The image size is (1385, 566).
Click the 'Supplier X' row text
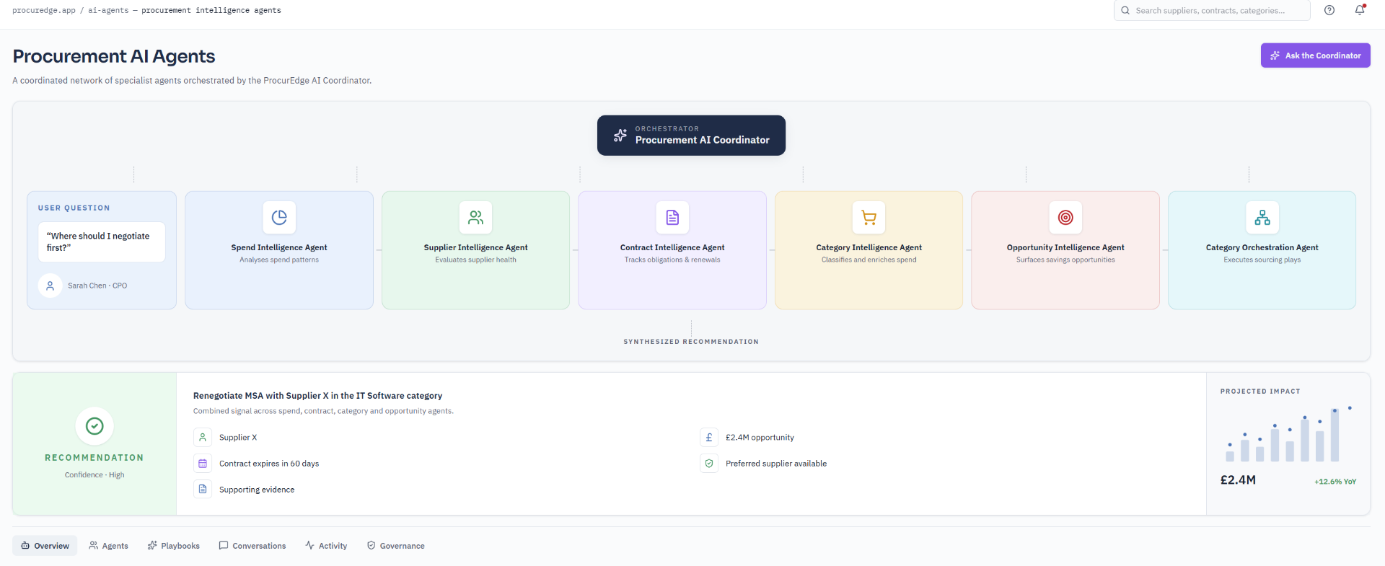[238, 438]
